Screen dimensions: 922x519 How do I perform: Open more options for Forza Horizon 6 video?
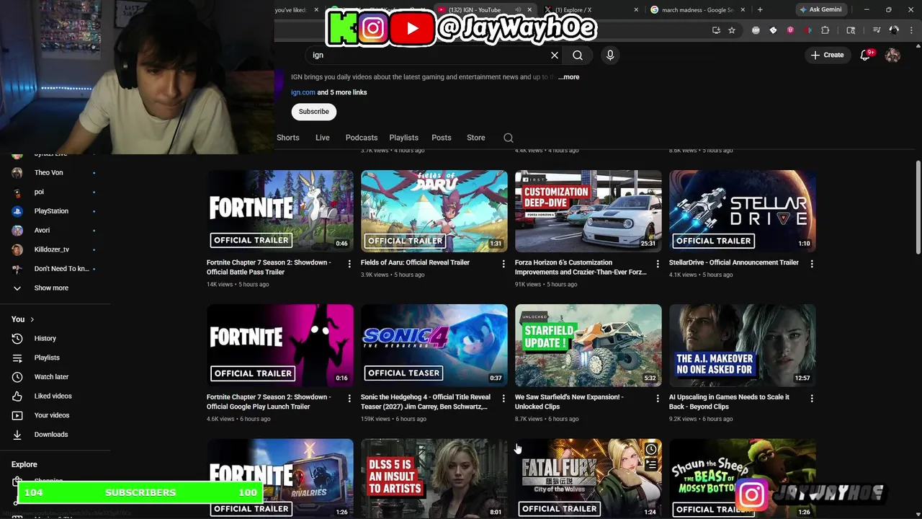coord(658,264)
